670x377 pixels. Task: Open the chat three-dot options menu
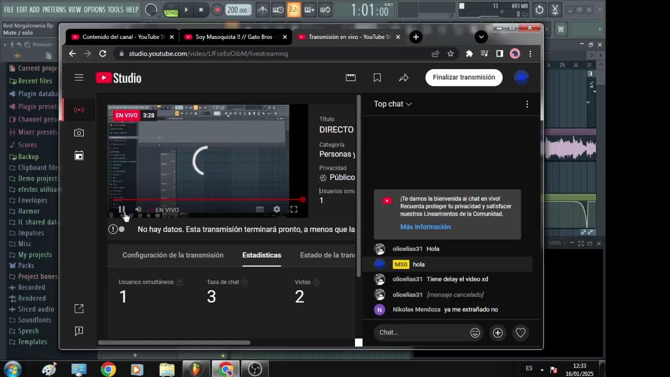(527, 104)
